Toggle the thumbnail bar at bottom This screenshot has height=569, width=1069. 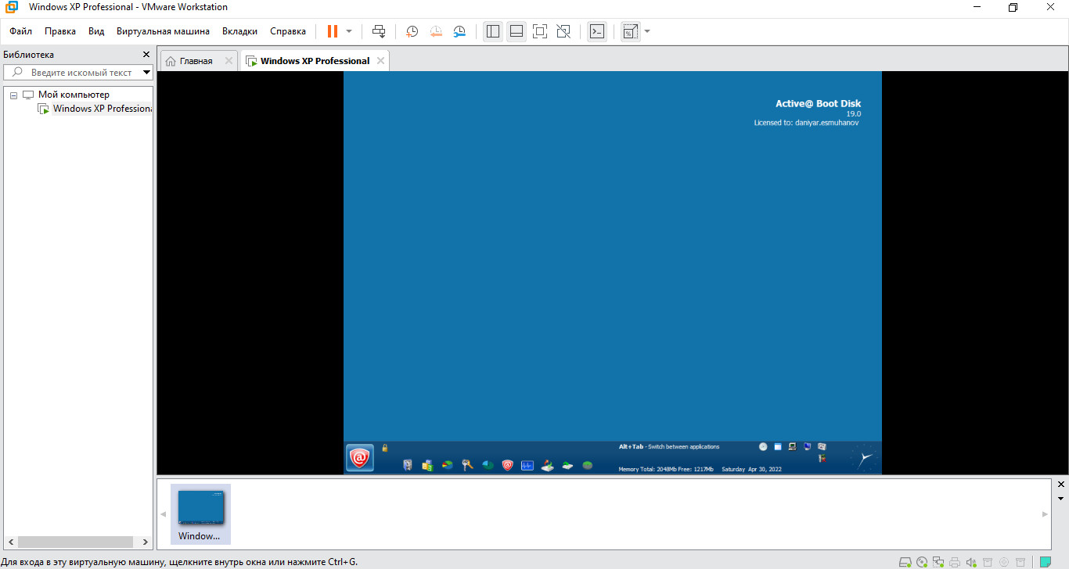point(516,31)
